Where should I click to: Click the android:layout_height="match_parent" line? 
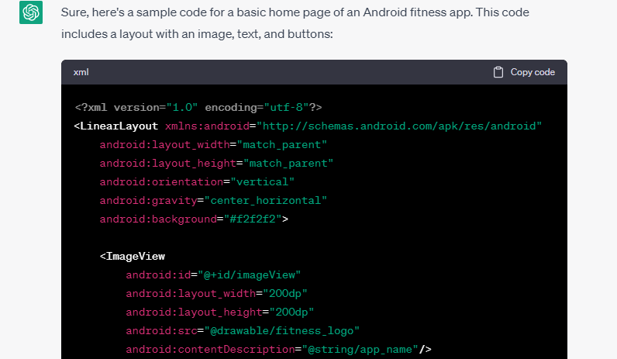pyautogui.click(x=216, y=164)
